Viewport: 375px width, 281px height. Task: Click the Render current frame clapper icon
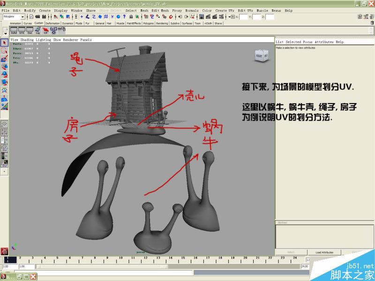(208, 17)
